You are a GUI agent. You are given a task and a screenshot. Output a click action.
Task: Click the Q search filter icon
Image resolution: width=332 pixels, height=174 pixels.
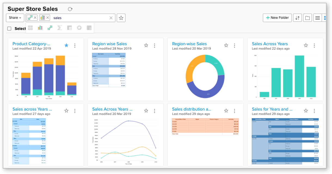(79, 28)
